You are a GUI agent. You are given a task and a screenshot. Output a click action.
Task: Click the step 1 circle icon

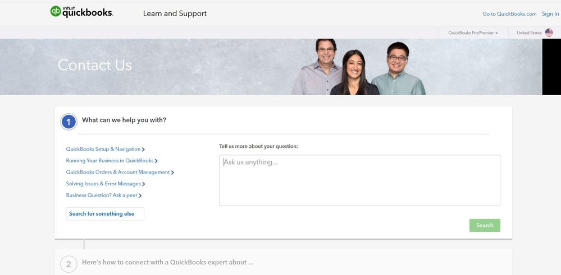coord(69,122)
